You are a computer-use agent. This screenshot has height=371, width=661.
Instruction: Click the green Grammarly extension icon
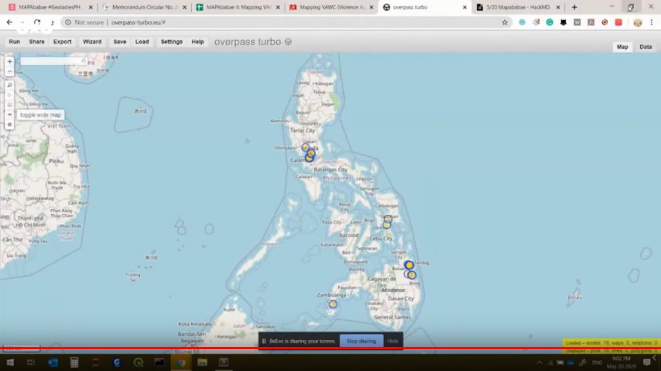549,23
